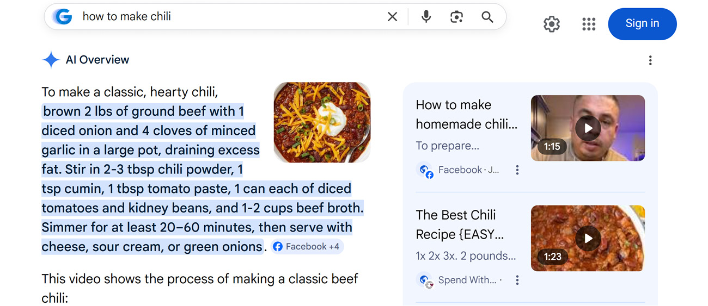Open AI Overview more options menu
Screen dimensions: 708x306
(650, 60)
